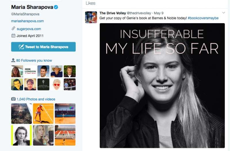
Task: Switch to the Likes tab
Action: tap(91, 3)
